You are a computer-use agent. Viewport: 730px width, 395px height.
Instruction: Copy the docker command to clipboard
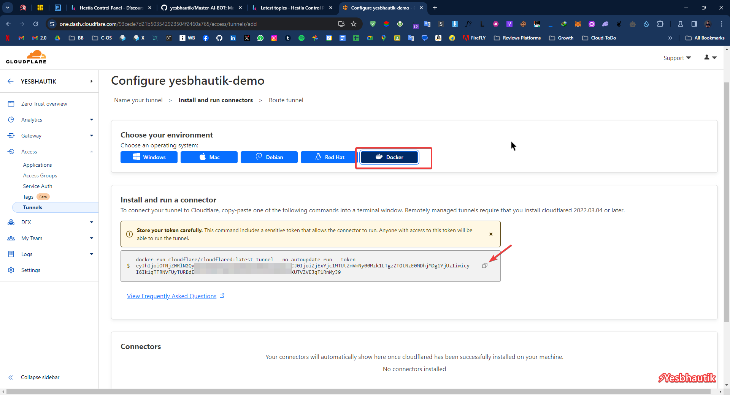pyautogui.click(x=484, y=265)
